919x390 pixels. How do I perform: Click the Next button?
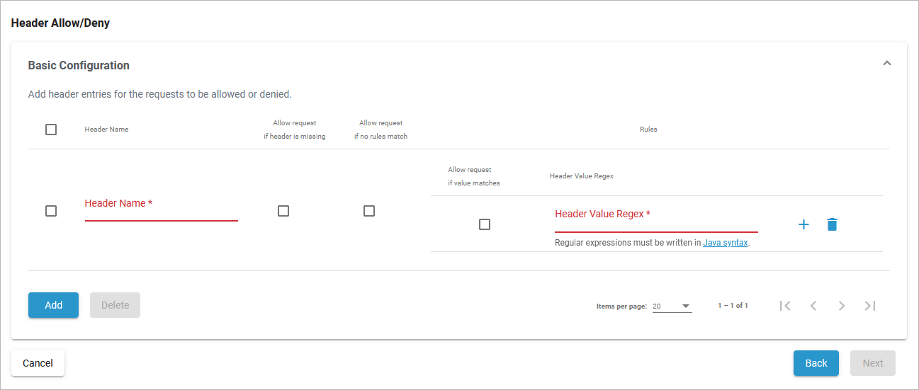click(872, 363)
